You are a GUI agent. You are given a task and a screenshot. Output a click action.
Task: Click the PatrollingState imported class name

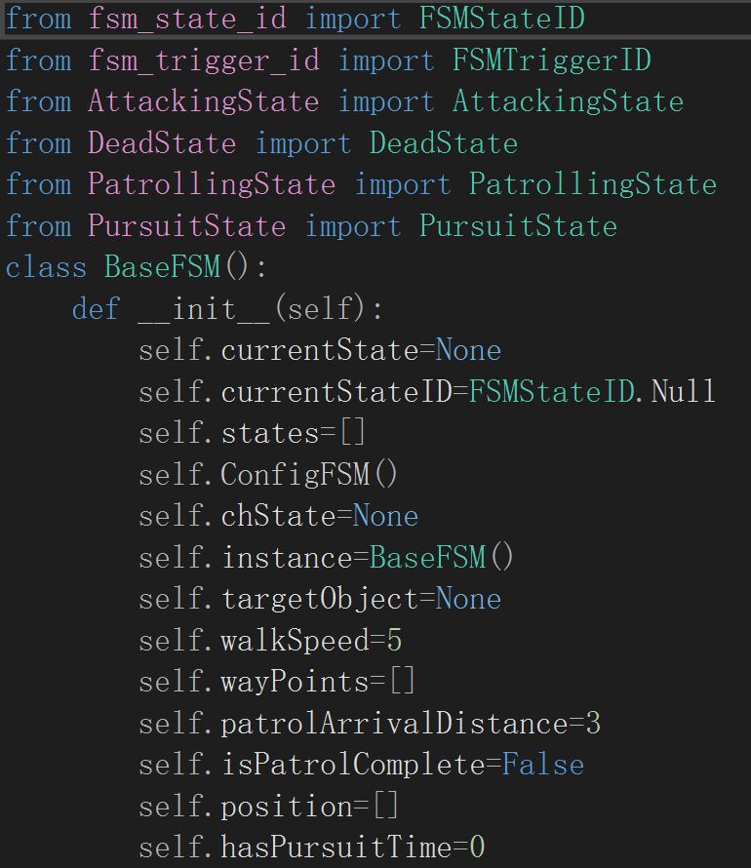[593, 184]
